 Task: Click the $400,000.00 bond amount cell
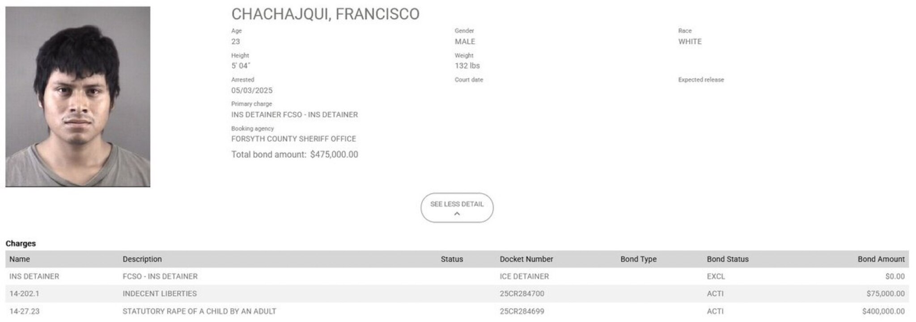pyautogui.click(x=883, y=311)
